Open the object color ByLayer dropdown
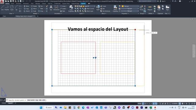The height and width of the screenshot is (110, 196). click(130, 6)
